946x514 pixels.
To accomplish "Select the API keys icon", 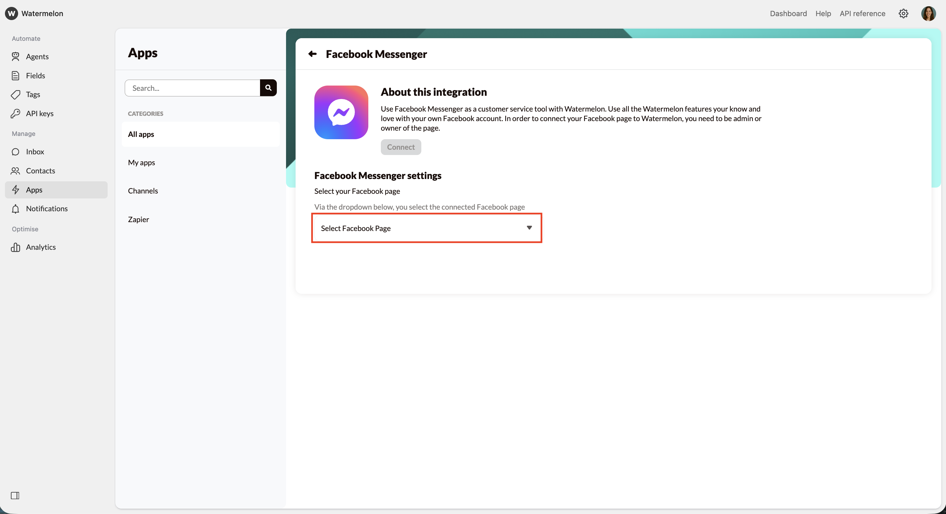I will pyautogui.click(x=16, y=113).
